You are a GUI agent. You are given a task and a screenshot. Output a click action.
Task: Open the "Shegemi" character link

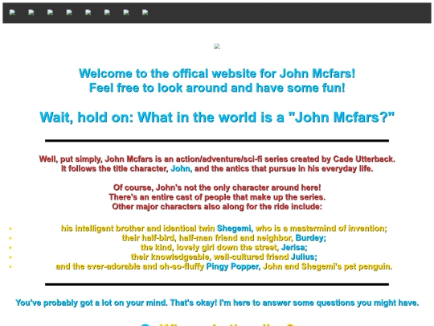coord(234,229)
